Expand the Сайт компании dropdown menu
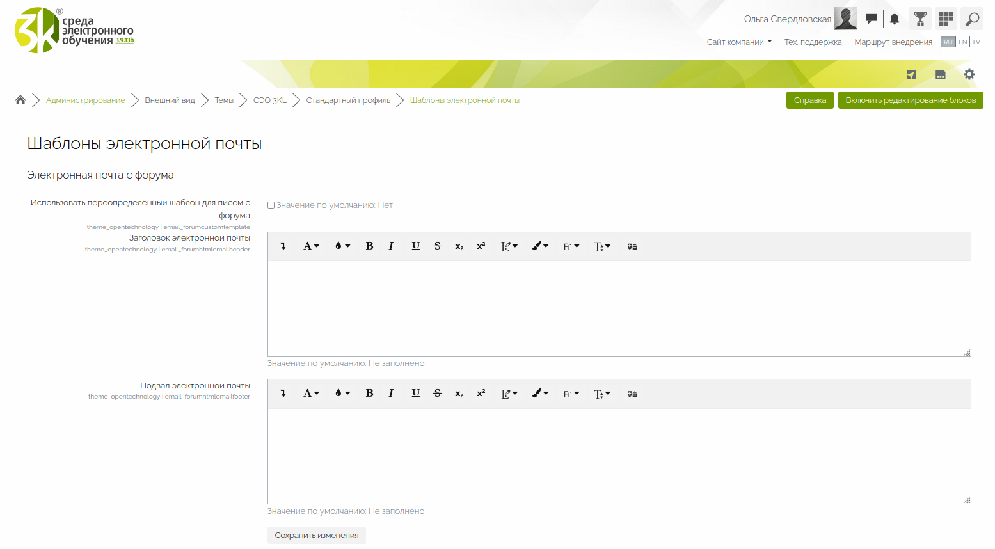 pyautogui.click(x=739, y=42)
